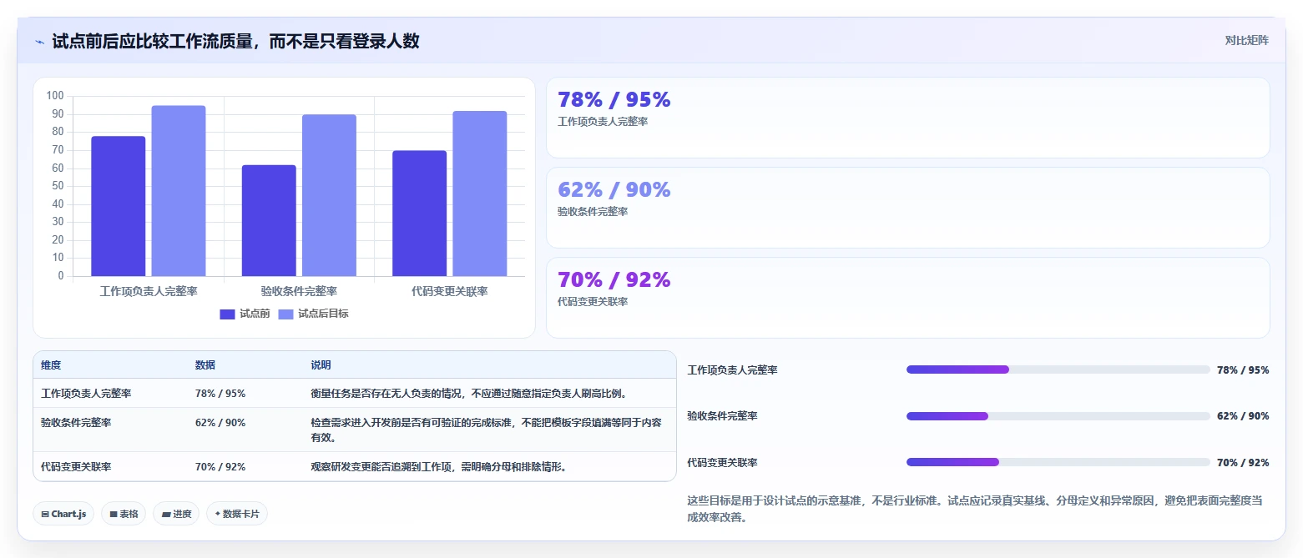The image size is (1303, 558).
Task: Click the 对比矩阵 label in the header
Action: [x=1246, y=41]
